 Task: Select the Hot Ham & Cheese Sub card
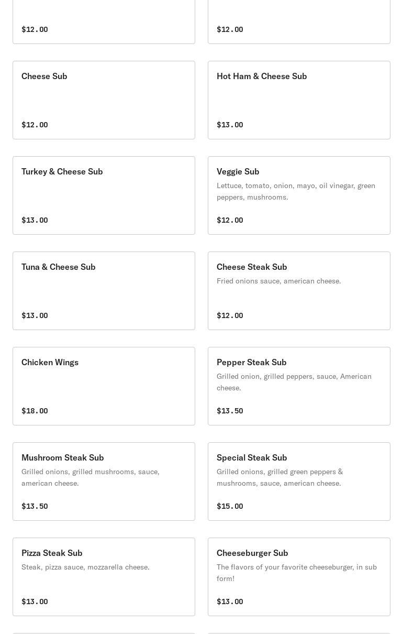[x=299, y=100]
